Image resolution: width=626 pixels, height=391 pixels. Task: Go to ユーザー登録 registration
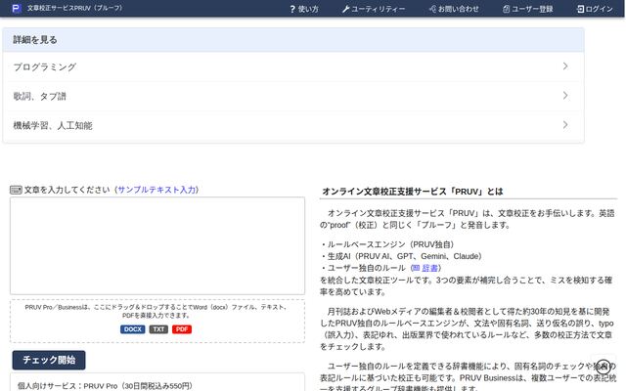(x=528, y=9)
